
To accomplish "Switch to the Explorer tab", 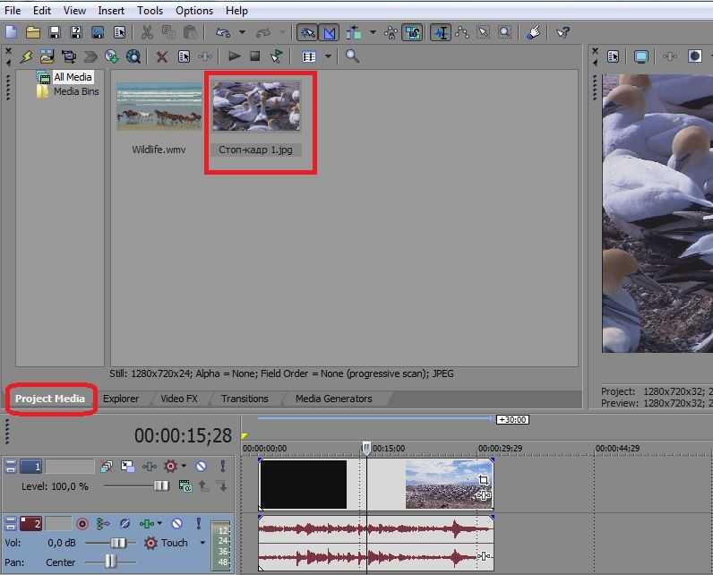I will click(x=121, y=399).
